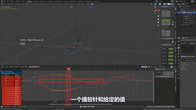The width and height of the screenshot is (196, 110).
Task: Select rendered viewport shading mode
Action: pyautogui.click(x=173, y=4)
